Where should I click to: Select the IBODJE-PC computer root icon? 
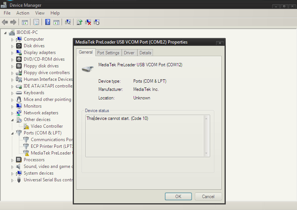[12, 32]
